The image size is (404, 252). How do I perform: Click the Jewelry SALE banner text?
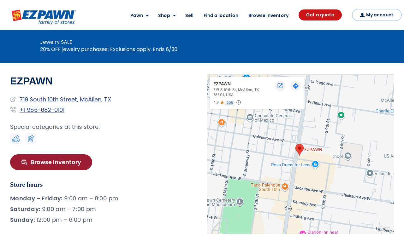[x=56, y=42]
